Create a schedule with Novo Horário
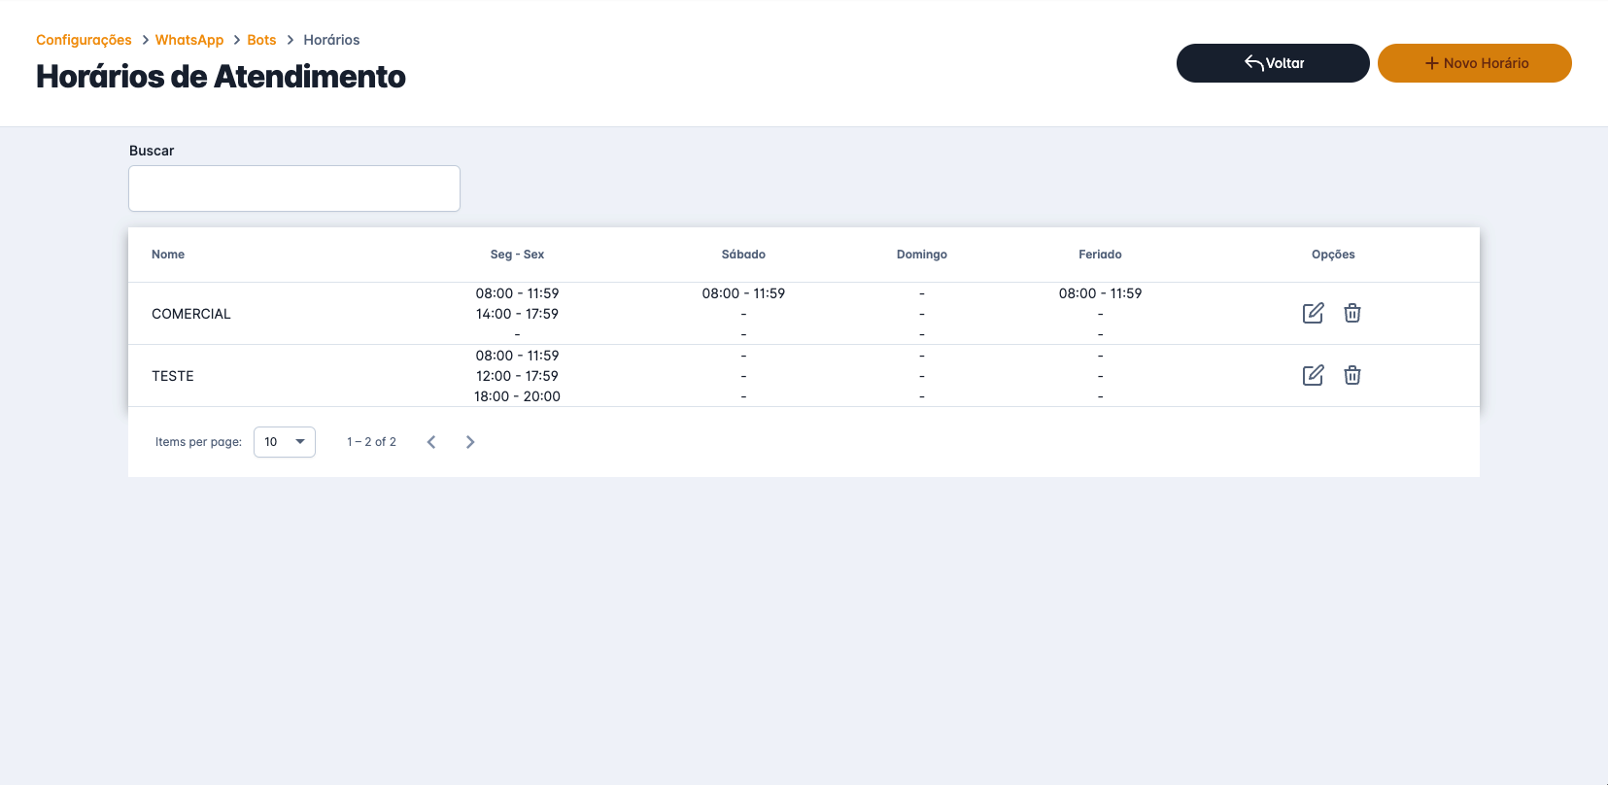 point(1474,63)
